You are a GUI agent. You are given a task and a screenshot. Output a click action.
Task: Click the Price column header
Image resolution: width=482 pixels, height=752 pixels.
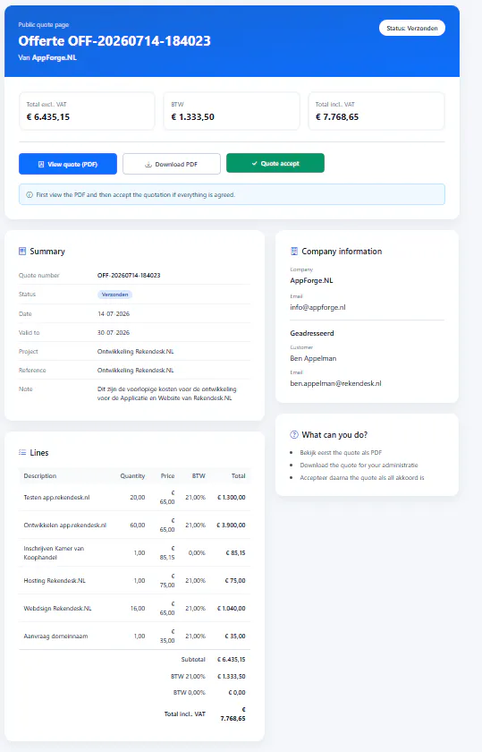click(x=168, y=475)
